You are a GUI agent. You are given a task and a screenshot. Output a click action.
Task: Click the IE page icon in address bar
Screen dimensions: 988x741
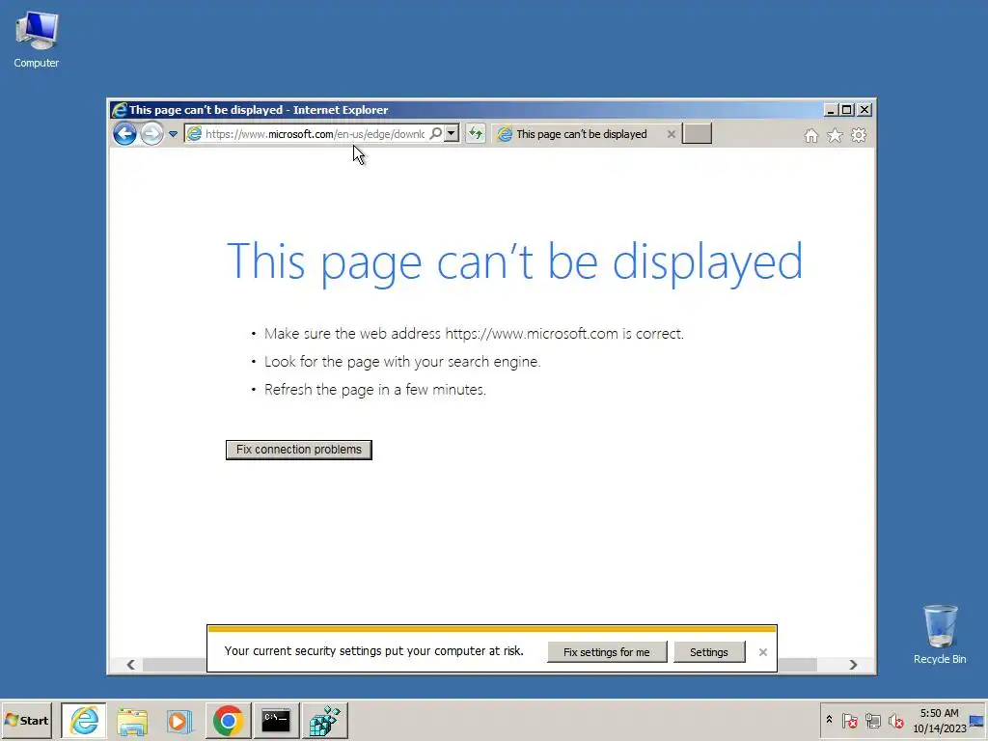click(x=195, y=133)
